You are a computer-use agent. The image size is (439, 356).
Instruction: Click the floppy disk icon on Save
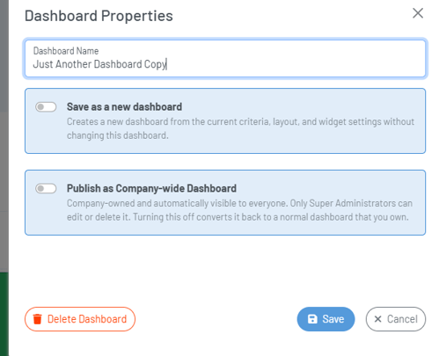coord(312,319)
